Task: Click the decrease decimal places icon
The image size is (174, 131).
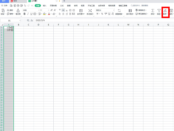Action: pyautogui.click(x=113, y=14)
